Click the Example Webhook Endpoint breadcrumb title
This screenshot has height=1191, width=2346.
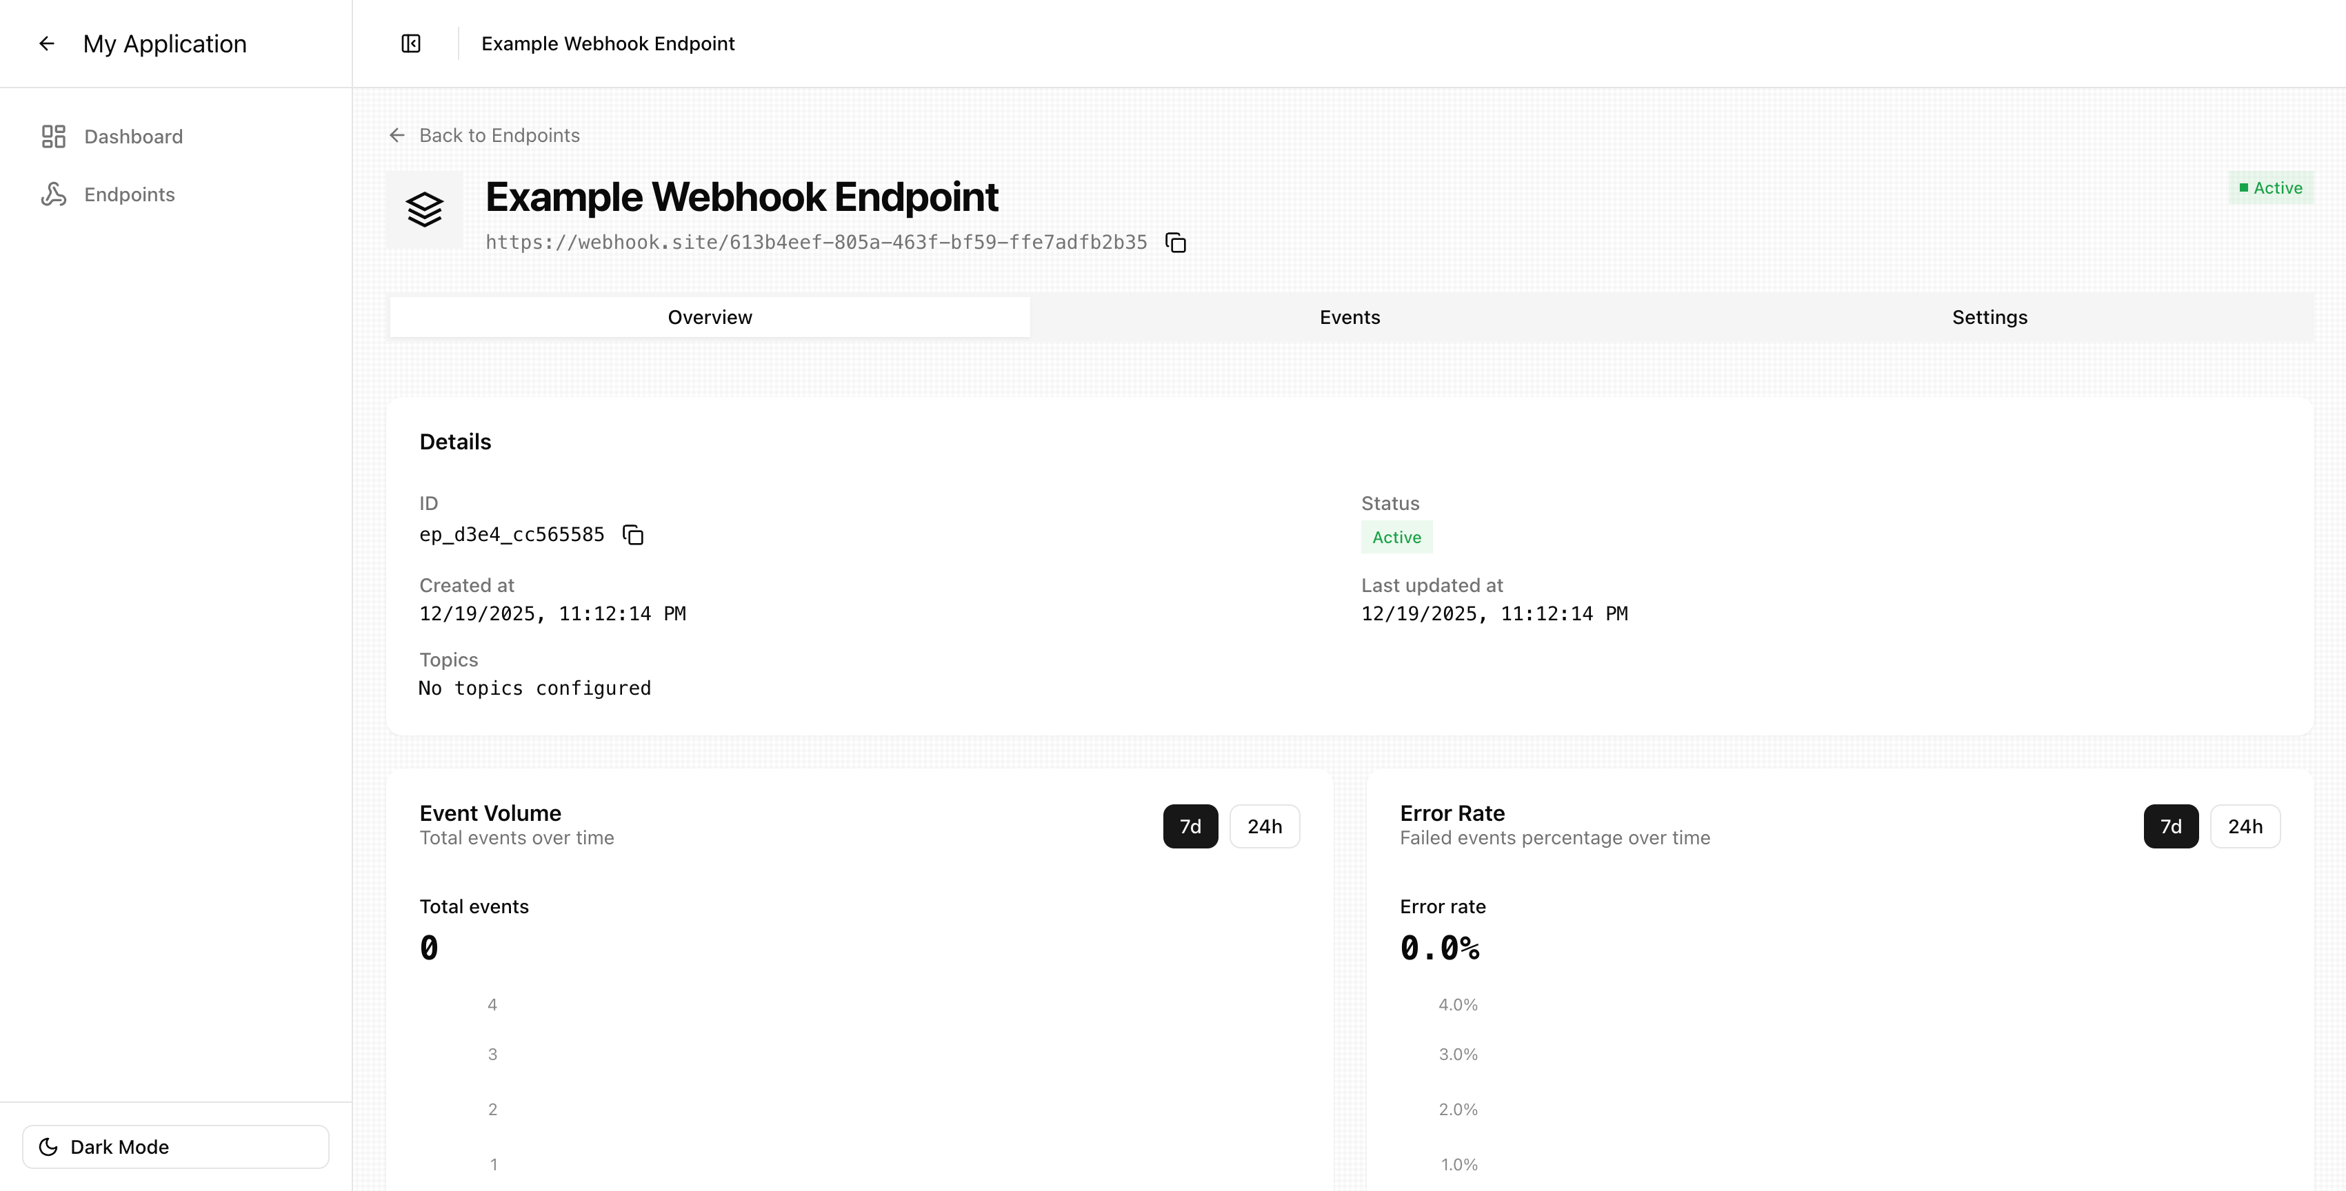tap(608, 43)
